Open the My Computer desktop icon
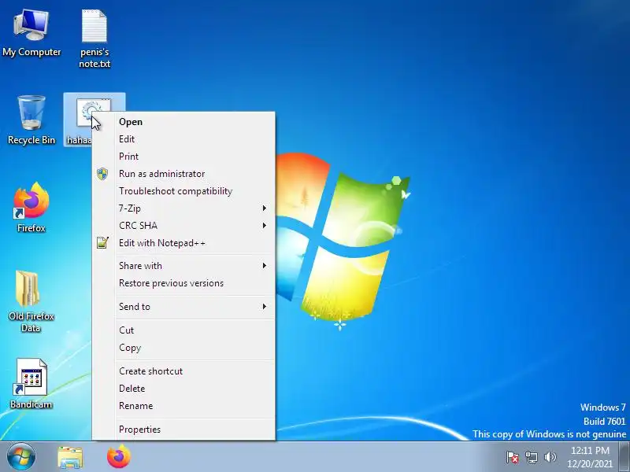 coord(31,34)
